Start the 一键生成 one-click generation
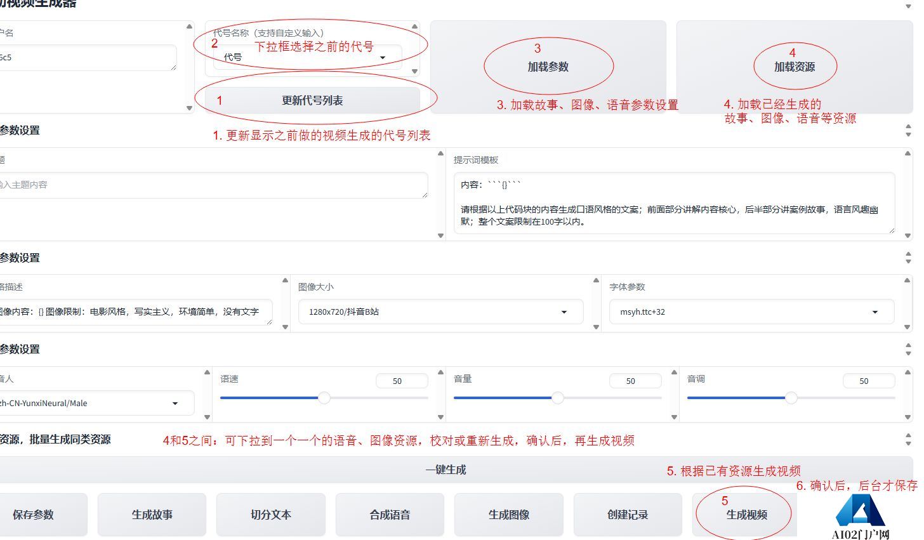This screenshot has width=924, height=540. tap(445, 470)
